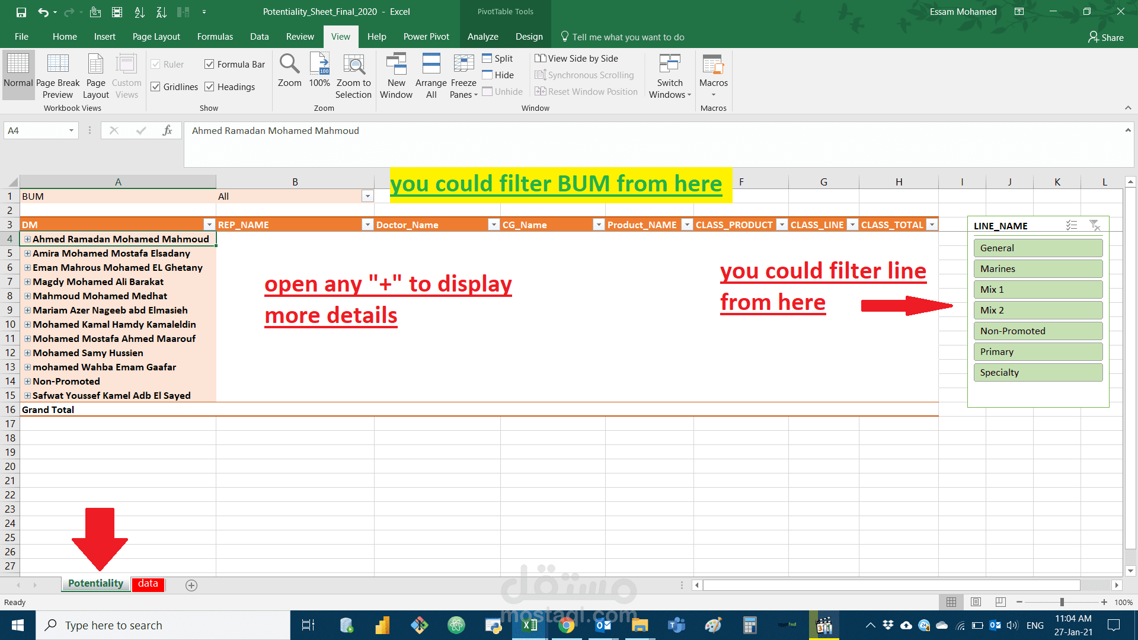Expand Amira Mohamed Mostafa Elsadany row
Screen dimensions: 1138x640
[x=27, y=254]
